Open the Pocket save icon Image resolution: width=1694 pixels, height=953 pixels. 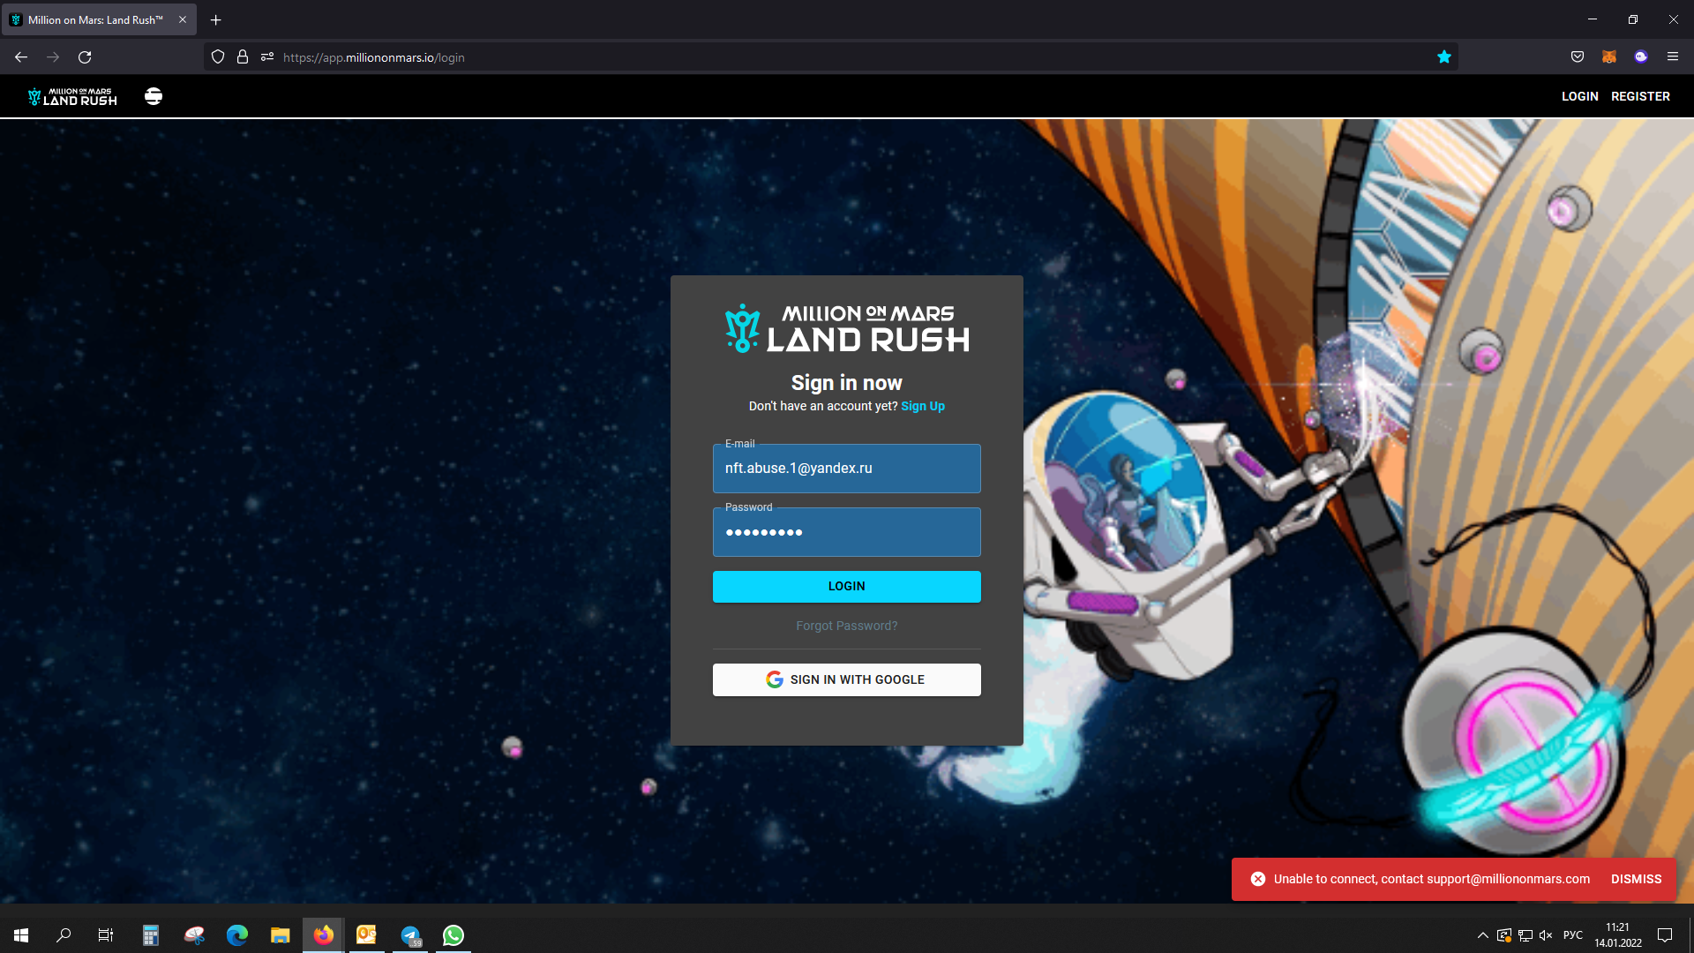tap(1578, 57)
